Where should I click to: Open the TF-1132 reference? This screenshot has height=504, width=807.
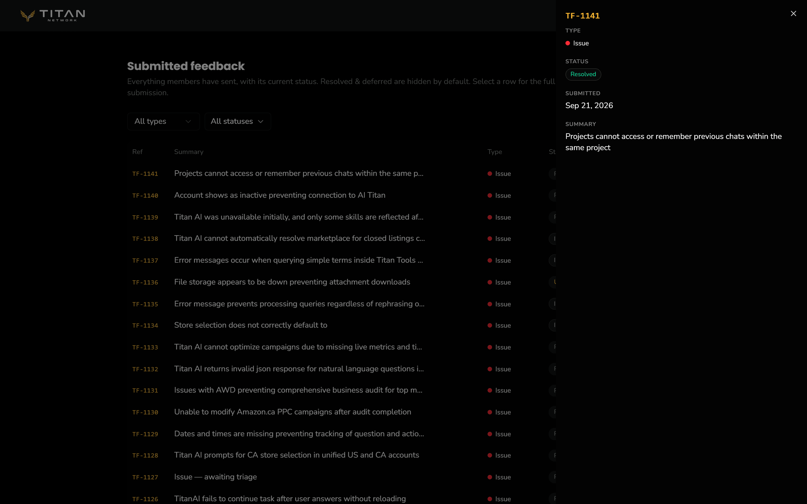coord(145,369)
